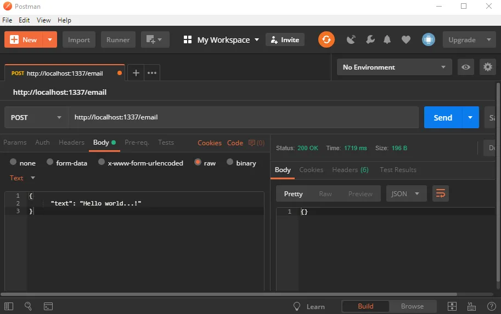Image resolution: width=501 pixels, height=314 pixels.
Task: Open the user avatar menu
Action: pos(429,39)
